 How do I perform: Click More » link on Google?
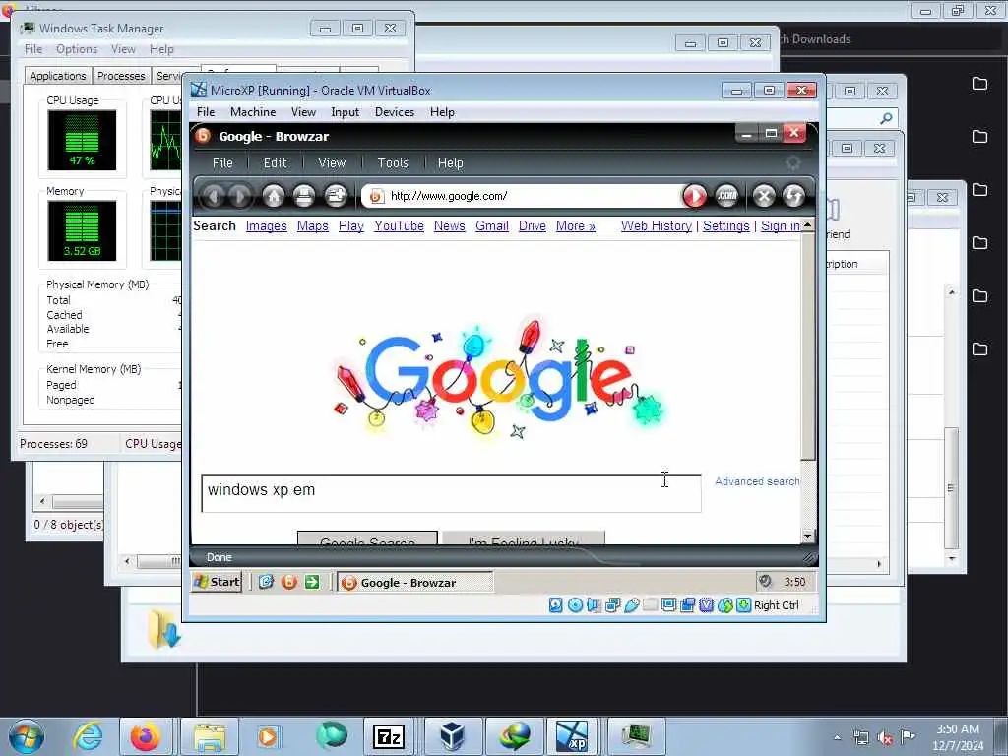[x=575, y=226]
